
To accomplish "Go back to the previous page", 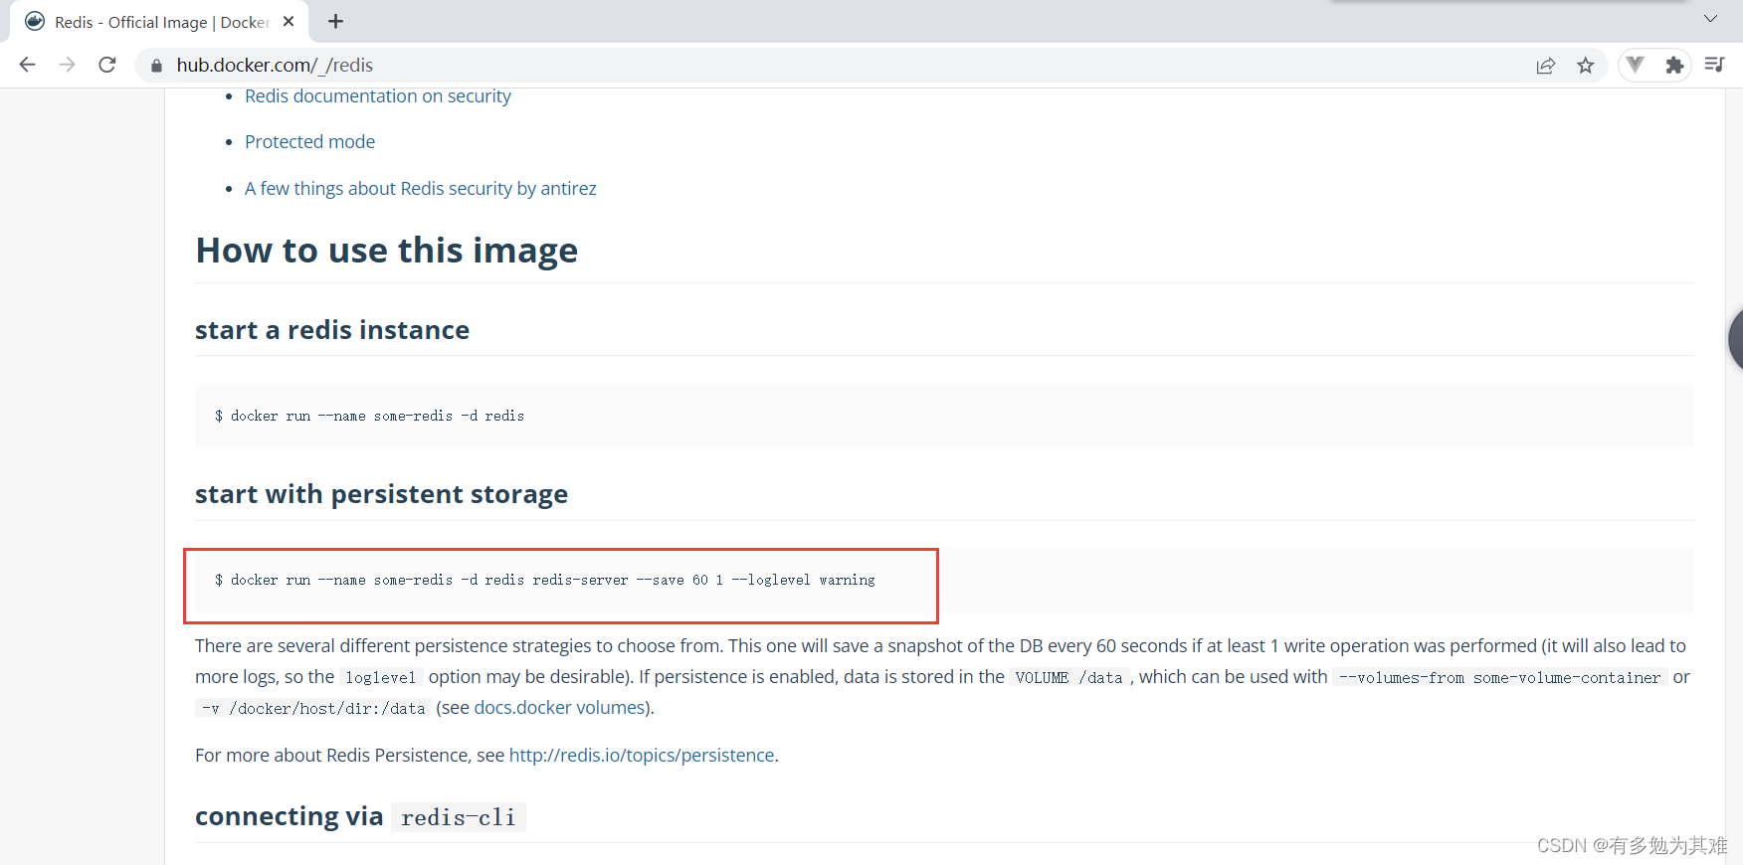I will 28,65.
